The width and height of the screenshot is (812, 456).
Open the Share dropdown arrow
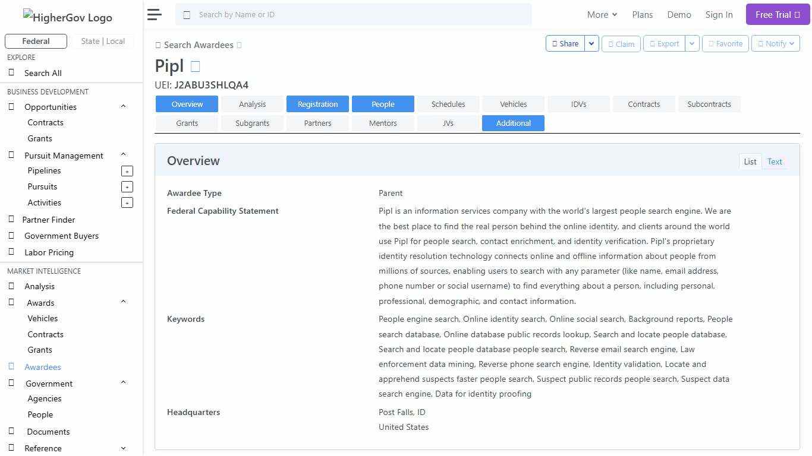[591, 44]
